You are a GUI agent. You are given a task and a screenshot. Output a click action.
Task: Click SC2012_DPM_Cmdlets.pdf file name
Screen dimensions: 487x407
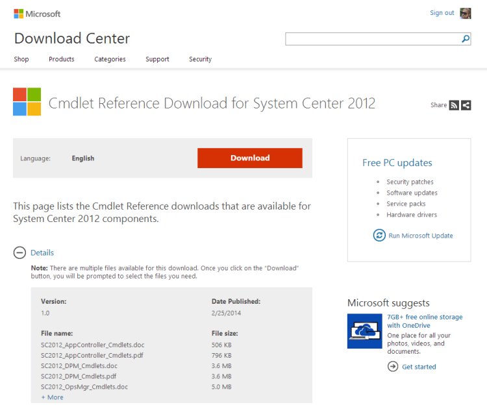click(x=79, y=376)
